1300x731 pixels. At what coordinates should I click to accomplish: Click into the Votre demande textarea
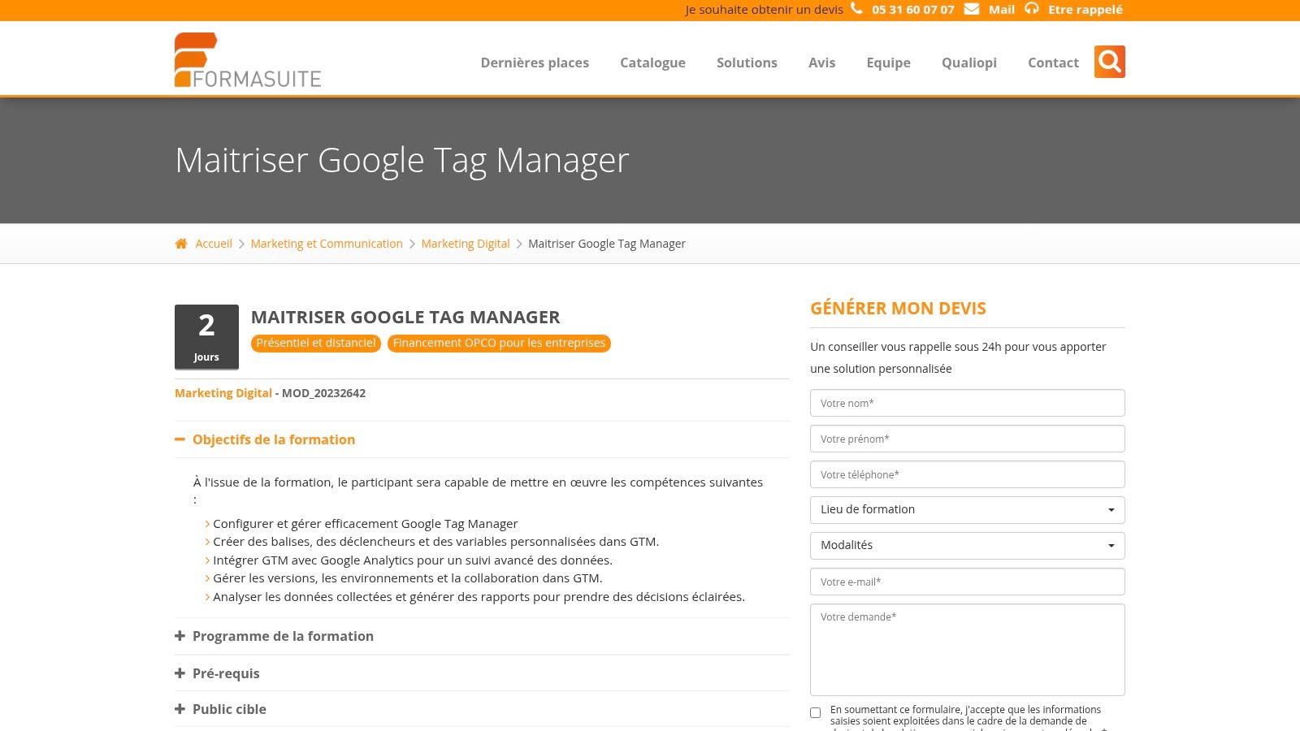[968, 650]
